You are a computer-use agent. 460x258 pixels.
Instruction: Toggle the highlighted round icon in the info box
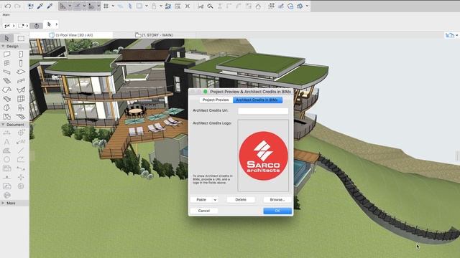pos(37,26)
